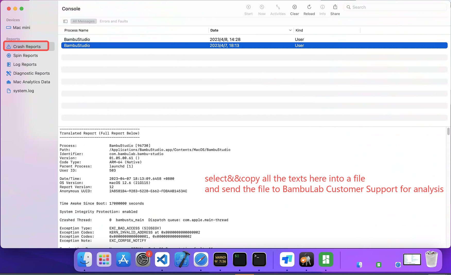The width and height of the screenshot is (451, 275).
Task: Open Keychain Access from the Dock
Action: (306, 260)
